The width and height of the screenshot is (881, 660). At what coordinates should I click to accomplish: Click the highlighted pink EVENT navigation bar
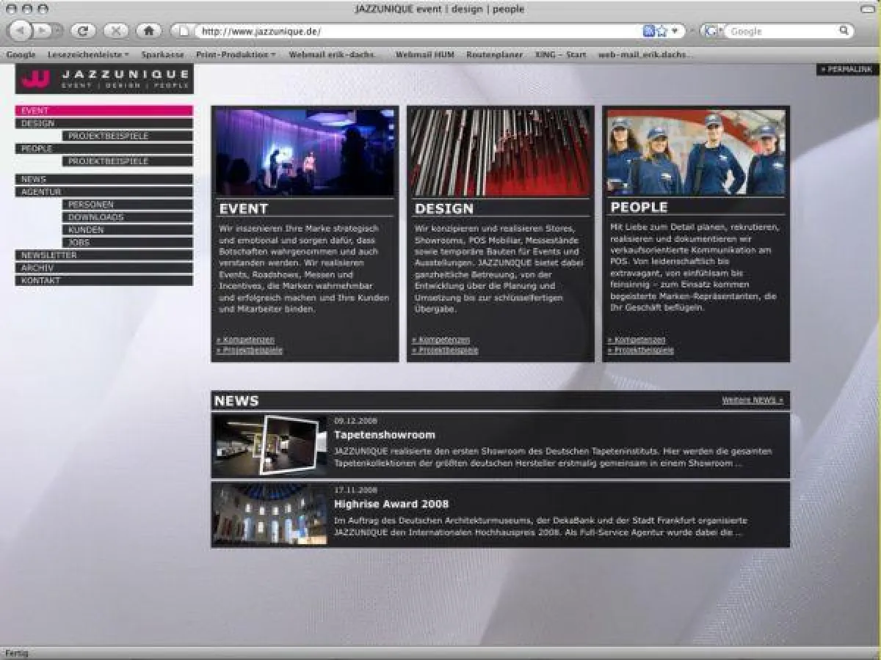coord(104,110)
